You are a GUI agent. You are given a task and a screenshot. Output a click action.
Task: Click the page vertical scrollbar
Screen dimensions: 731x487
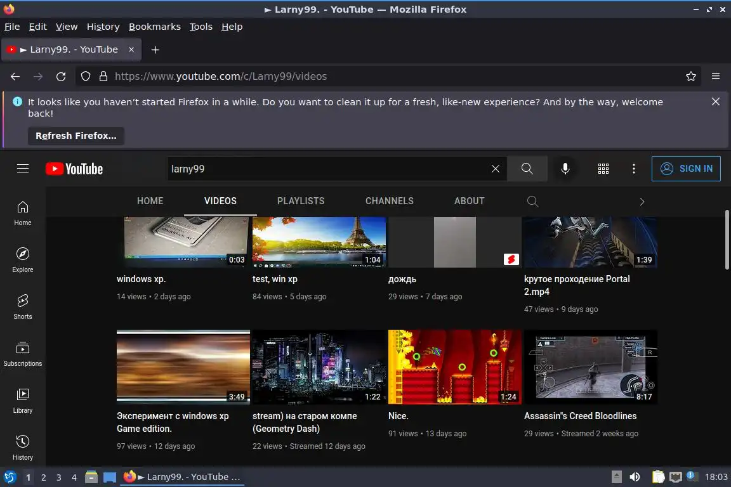[727, 240]
